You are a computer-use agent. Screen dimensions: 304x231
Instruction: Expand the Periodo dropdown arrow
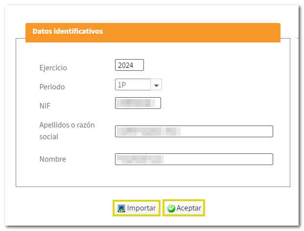click(156, 85)
